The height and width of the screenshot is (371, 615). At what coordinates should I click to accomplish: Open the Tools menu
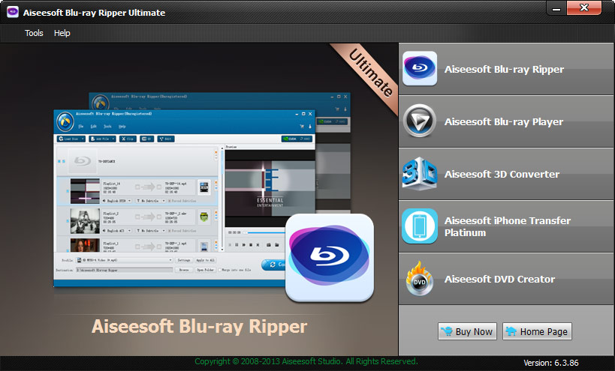[x=34, y=33]
